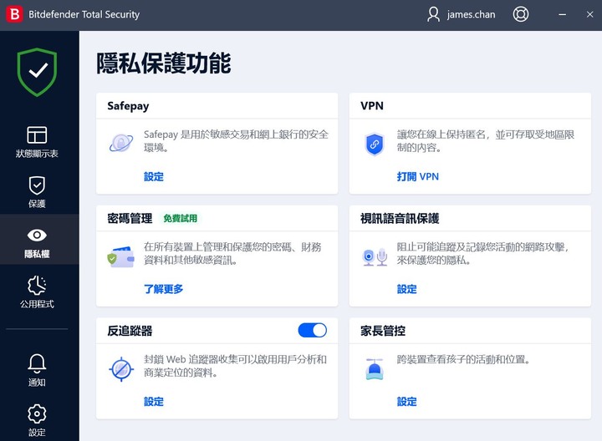Open 設定 under 反追蹤器
This screenshot has height=441, width=602.
pyautogui.click(x=154, y=402)
